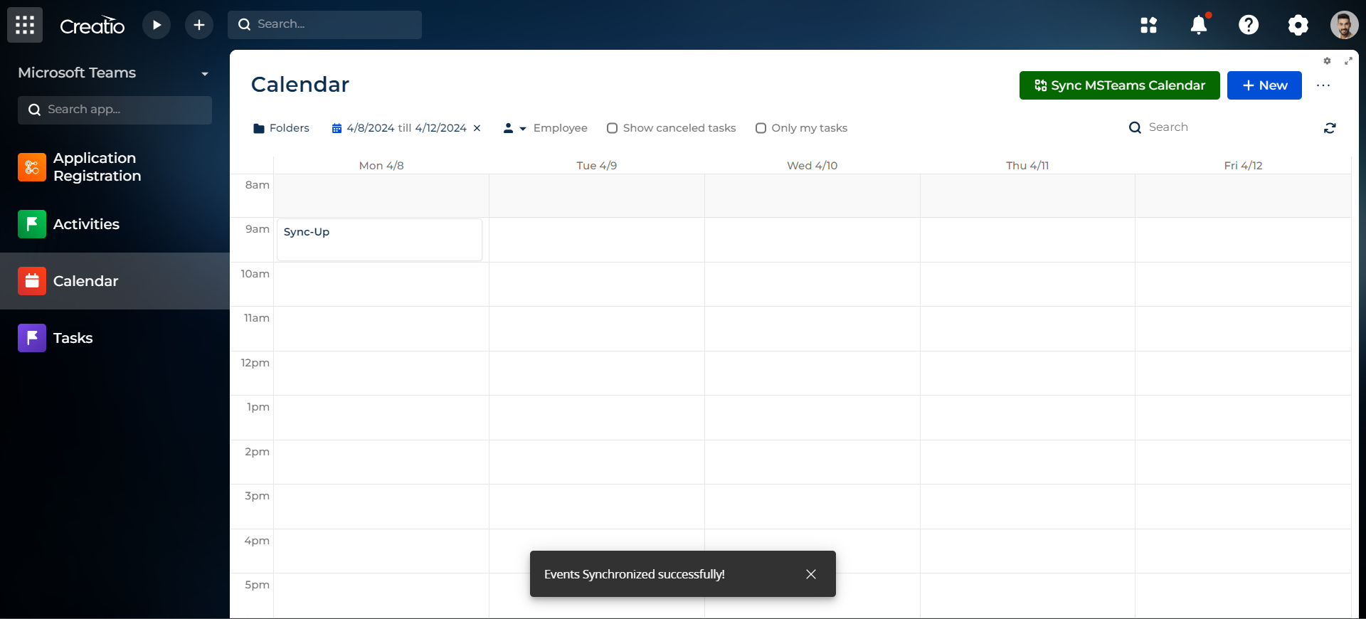This screenshot has width=1366, height=619.
Task: Refresh the calendar with reload icon
Action: pos(1330,128)
